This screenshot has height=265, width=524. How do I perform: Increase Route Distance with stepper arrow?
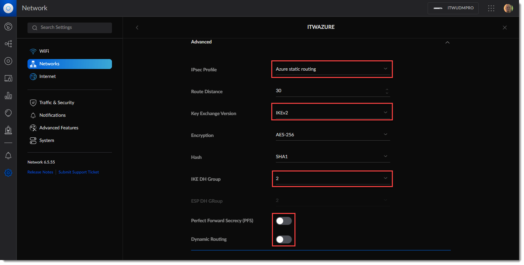[x=387, y=89]
